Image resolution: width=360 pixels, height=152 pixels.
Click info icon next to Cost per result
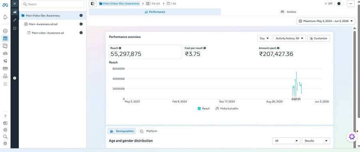[x=204, y=48]
